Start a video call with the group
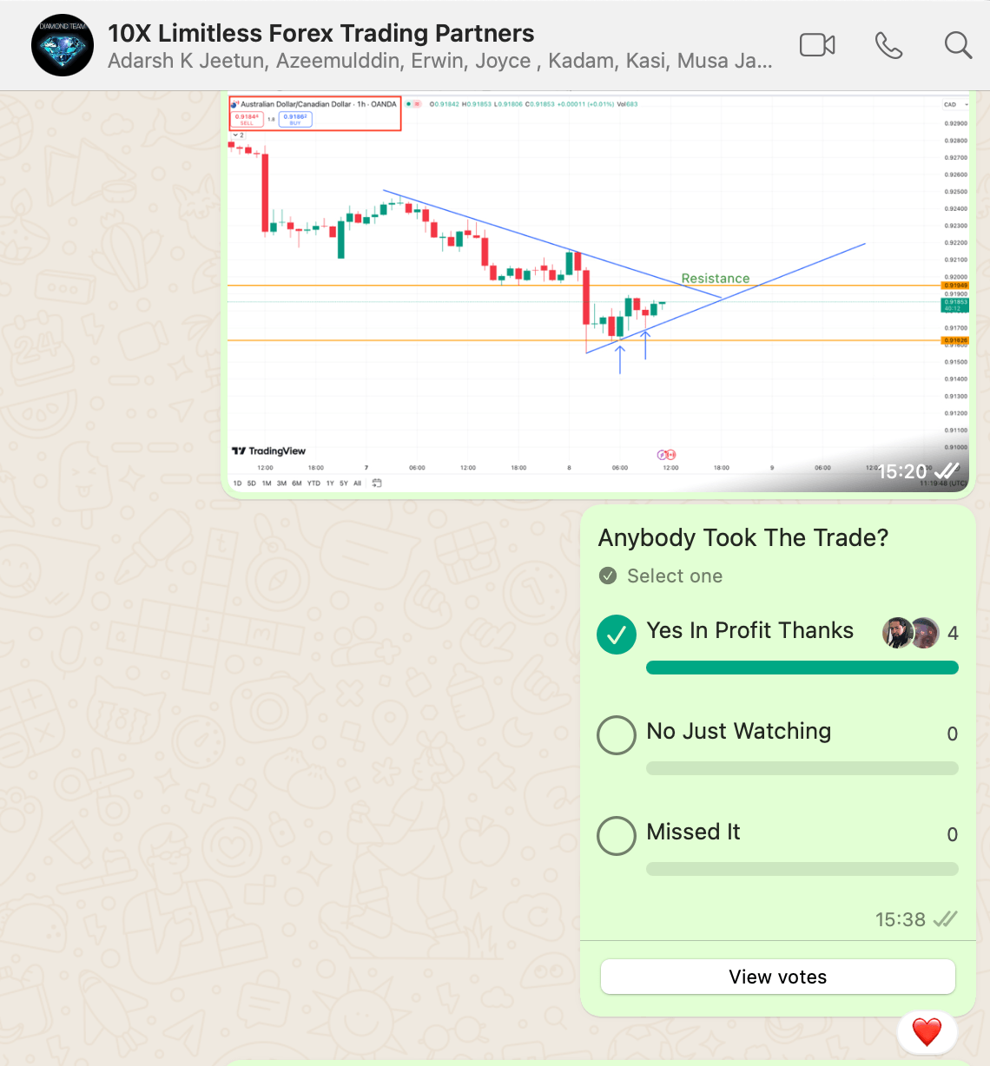 (817, 45)
